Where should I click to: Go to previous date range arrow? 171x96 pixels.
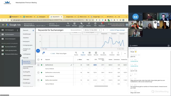click(x=103, y=30)
